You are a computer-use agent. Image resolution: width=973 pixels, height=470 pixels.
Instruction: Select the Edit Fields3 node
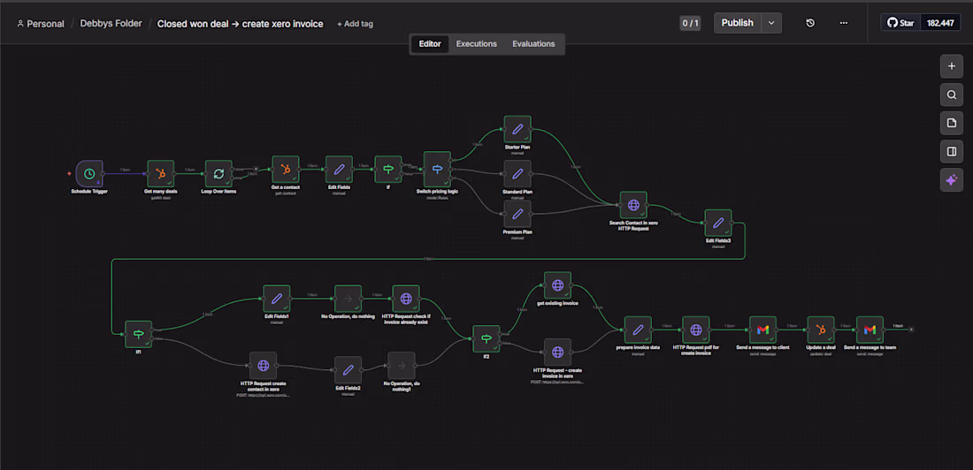point(718,223)
